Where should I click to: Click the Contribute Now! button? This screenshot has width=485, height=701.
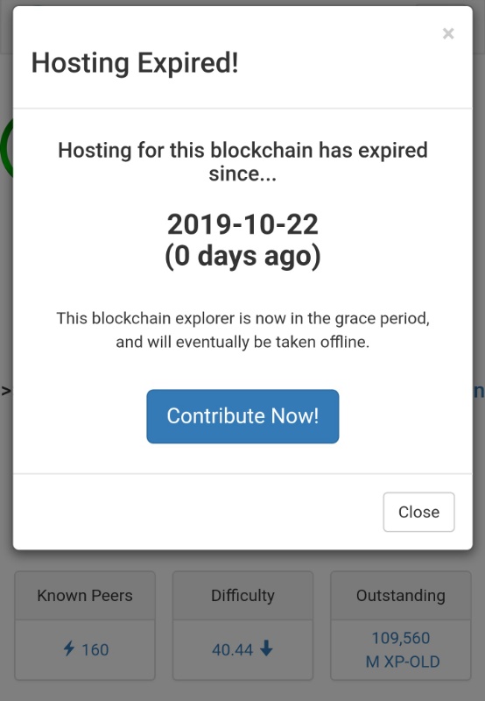242,416
